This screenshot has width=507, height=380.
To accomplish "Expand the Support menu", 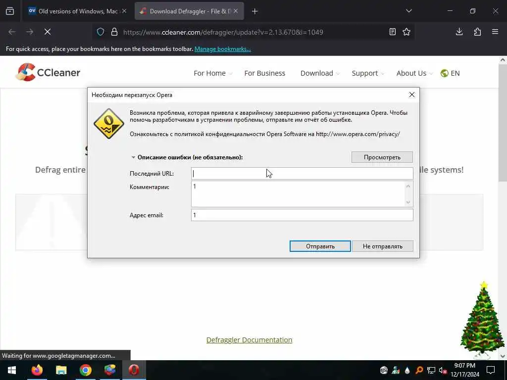I will tap(368, 73).
